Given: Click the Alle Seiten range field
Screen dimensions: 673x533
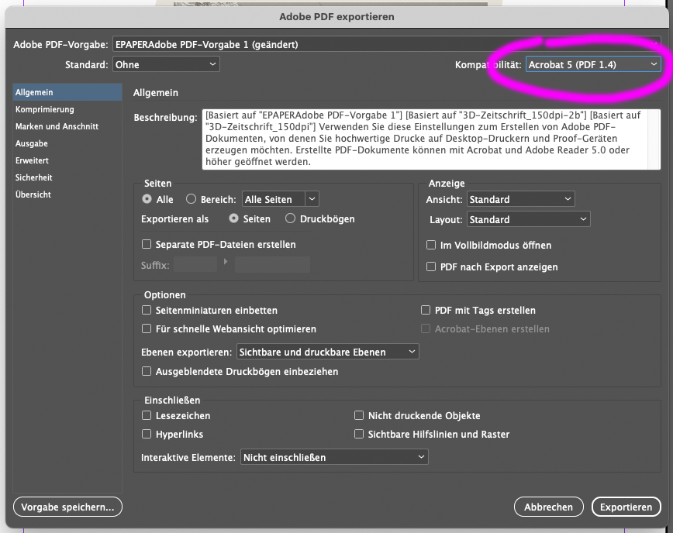Looking at the screenshot, I should [274, 199].
